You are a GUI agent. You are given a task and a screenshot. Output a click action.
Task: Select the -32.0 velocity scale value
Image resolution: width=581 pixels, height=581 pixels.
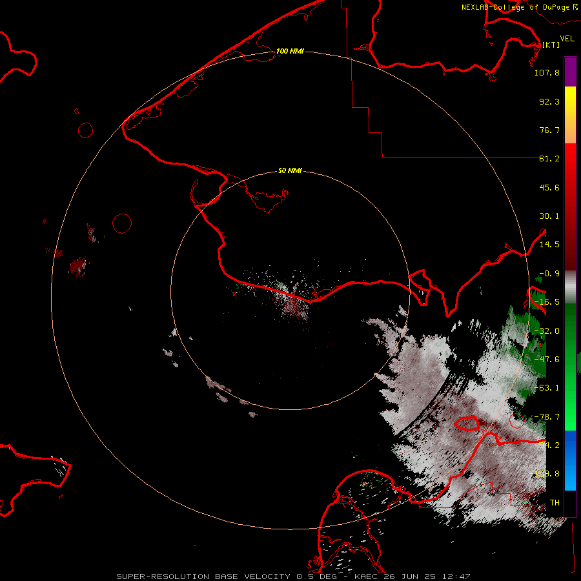[547, 331]
